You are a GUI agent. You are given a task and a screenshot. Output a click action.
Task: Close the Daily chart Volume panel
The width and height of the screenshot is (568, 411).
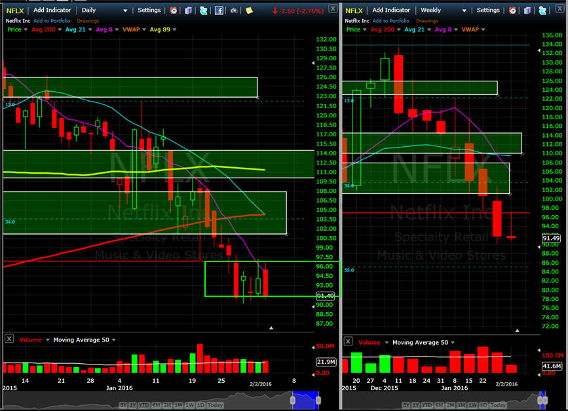coord(9,339)
